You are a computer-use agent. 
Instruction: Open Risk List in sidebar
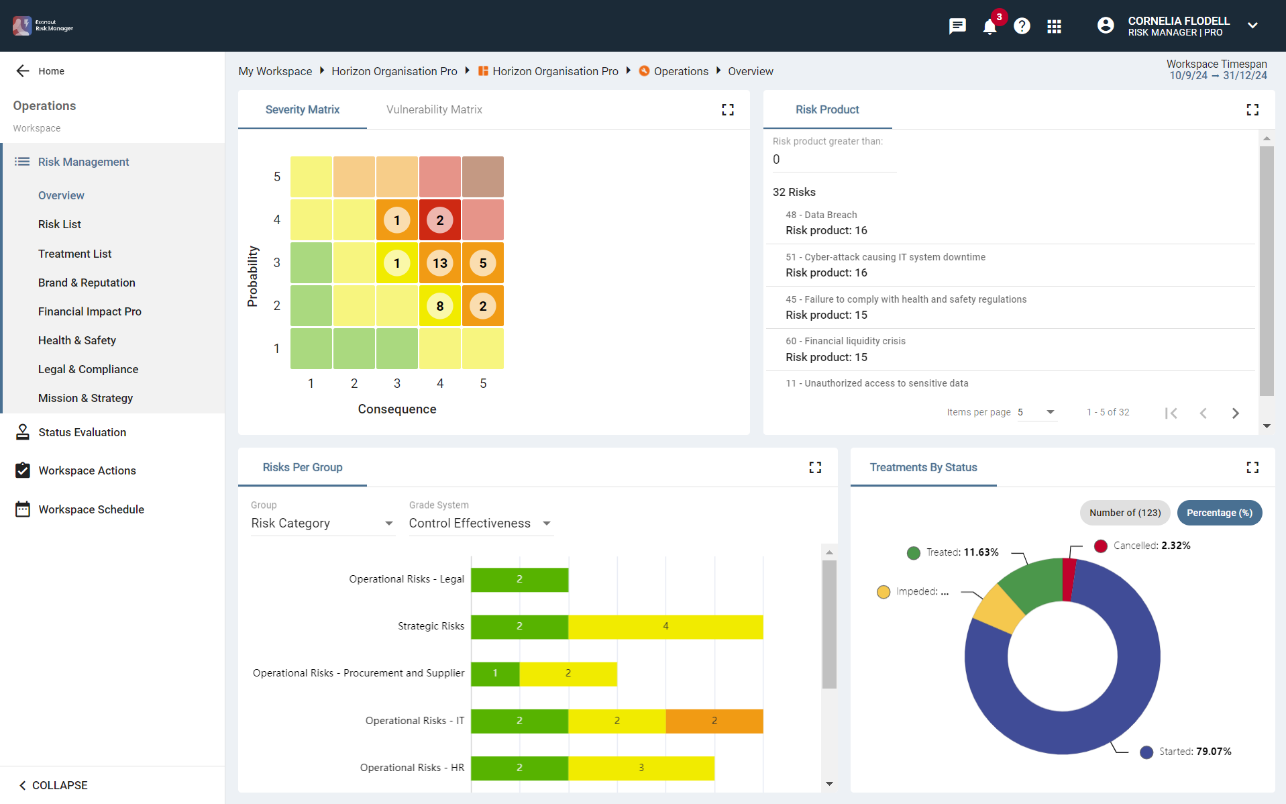(x=60, y=224)
